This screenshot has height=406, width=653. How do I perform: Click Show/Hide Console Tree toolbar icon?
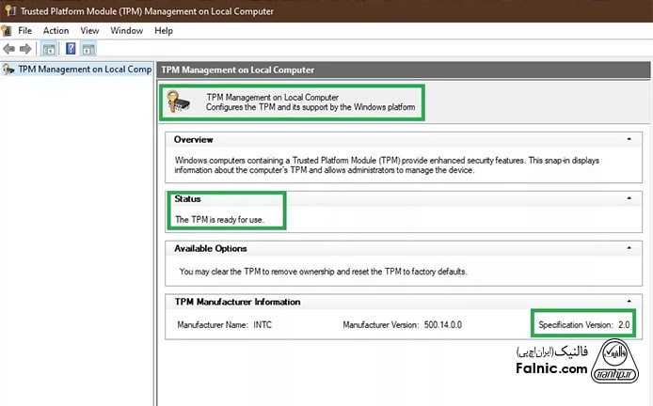coord(49,49)
